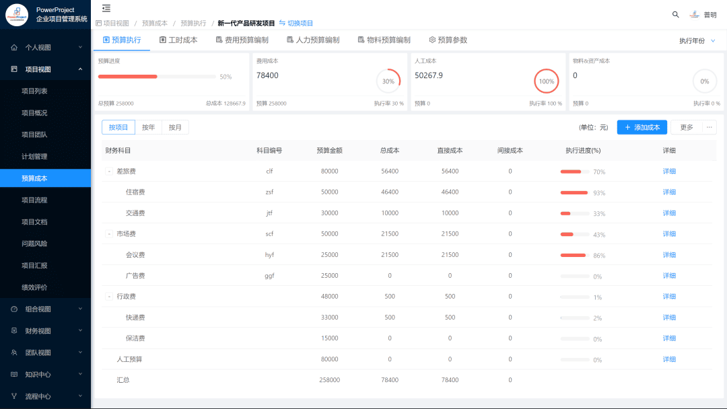Image resolution: width=727 pixels, height=409 pixels.
Task: Open 详细 link for 住宿费 row
Action: click(668, 192)
